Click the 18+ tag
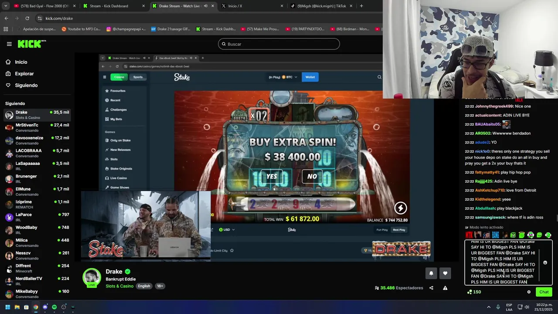 click(160, 286)
